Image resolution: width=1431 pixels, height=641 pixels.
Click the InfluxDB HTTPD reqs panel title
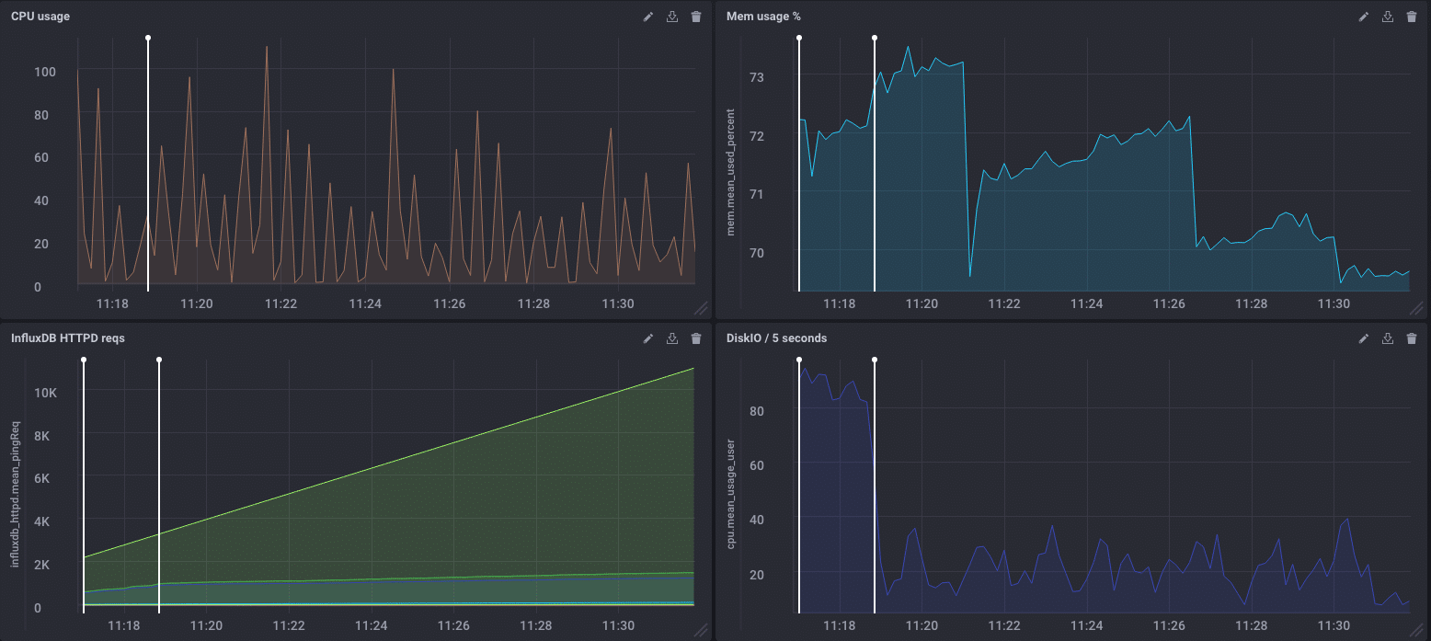point(67,338)
